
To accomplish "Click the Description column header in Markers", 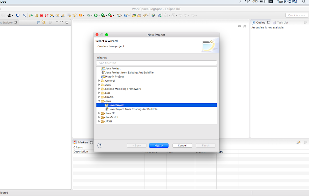I will click(80, 152).
